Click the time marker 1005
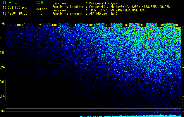This screenshot has height=117, width=184. tap(90, 25)
